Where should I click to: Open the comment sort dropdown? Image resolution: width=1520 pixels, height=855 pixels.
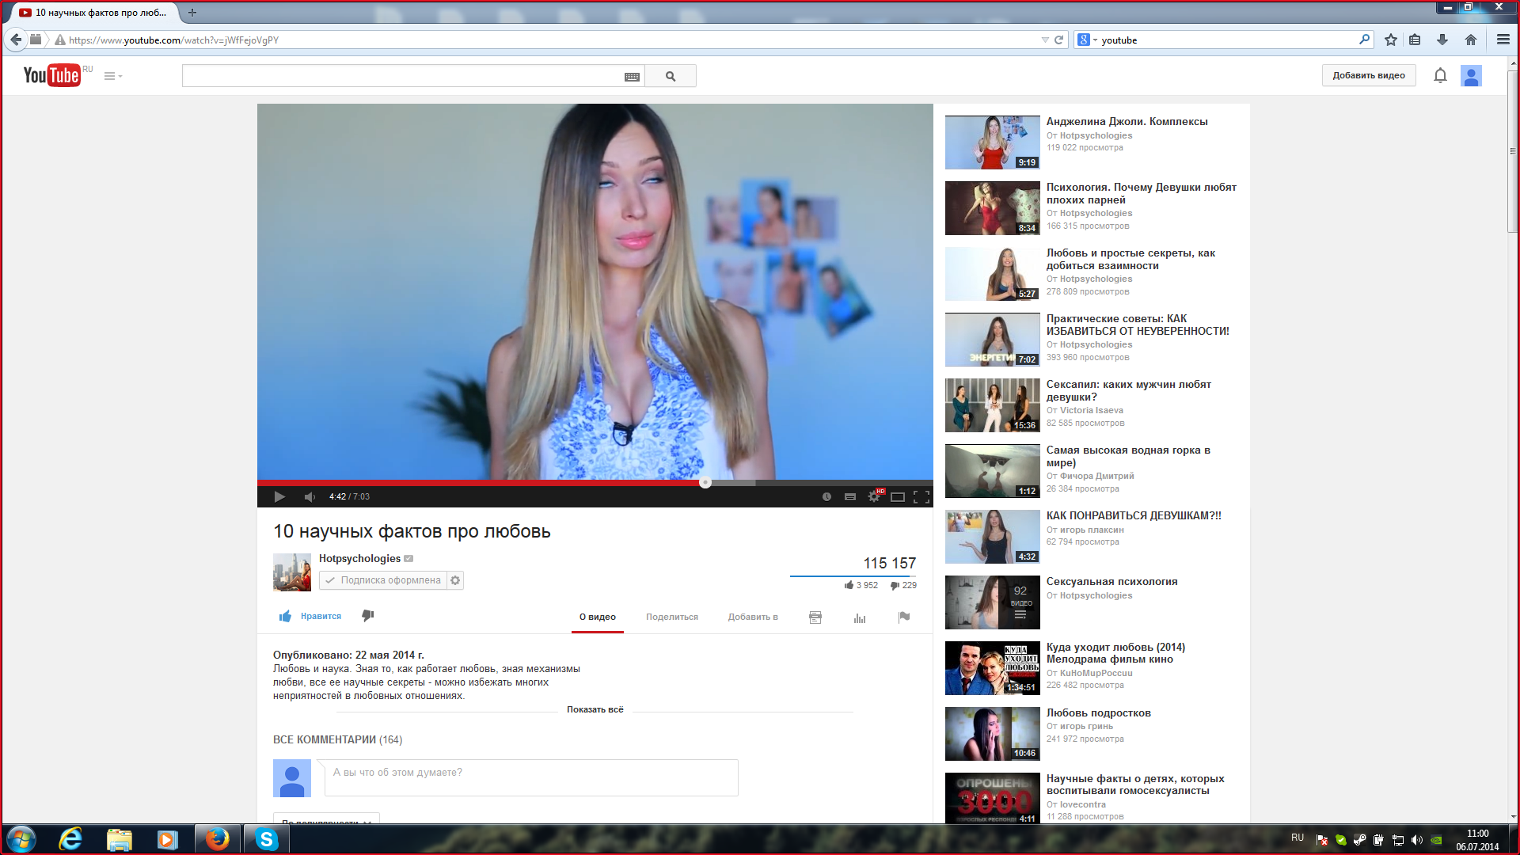pos(326,819)
